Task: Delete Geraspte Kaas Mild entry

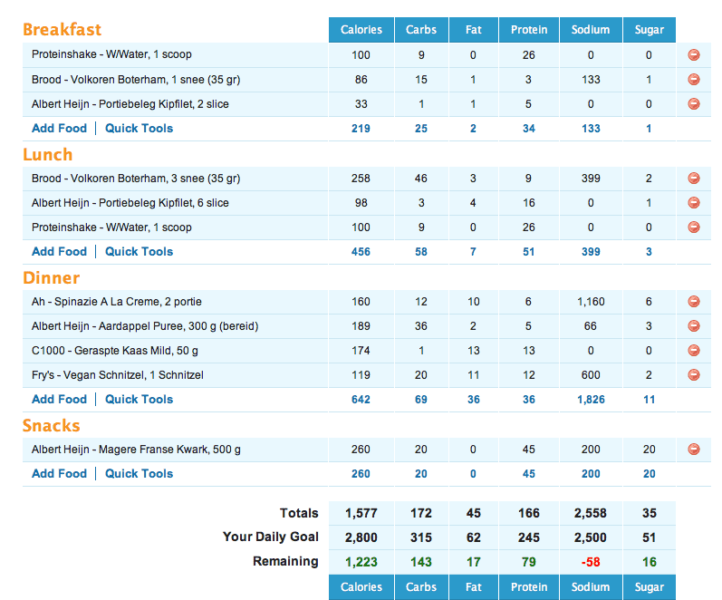Action: (694, 351)
